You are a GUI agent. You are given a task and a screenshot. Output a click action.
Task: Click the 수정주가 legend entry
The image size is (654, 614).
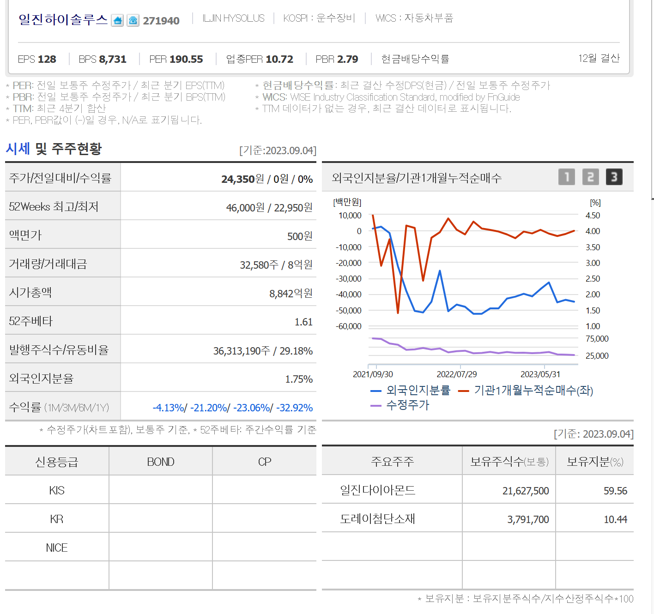(400, 405)
